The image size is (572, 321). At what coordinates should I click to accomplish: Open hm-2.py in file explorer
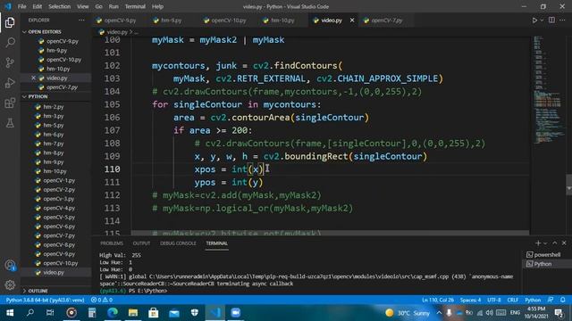pos(54,107)
